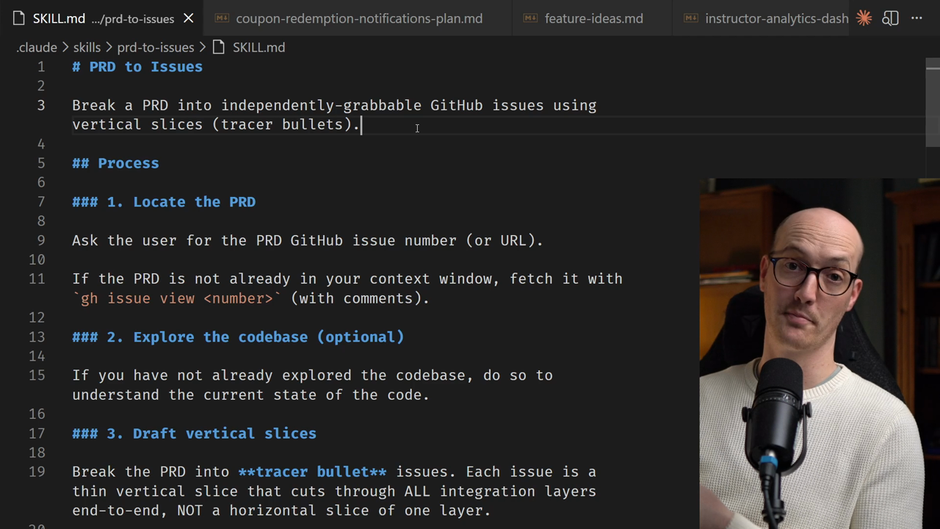Click line number 19 in the gutter
Viewport: 940px width, 529px height.
[x=37, y=472]
